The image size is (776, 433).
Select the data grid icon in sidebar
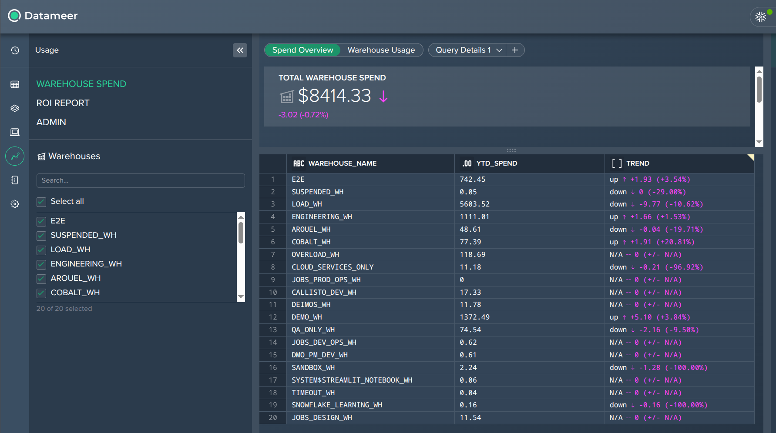(15, 84)
